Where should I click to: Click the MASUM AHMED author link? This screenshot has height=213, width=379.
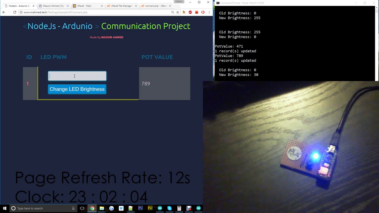pyautogui.click(x=112, y=37)
